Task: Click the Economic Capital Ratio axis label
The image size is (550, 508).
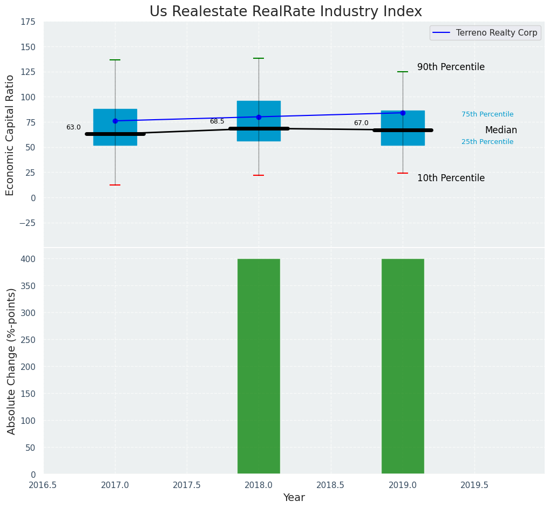Action: (10, 135)
